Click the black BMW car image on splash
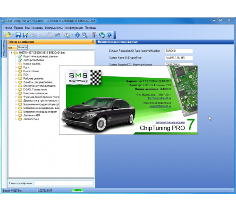 point(98,114)
